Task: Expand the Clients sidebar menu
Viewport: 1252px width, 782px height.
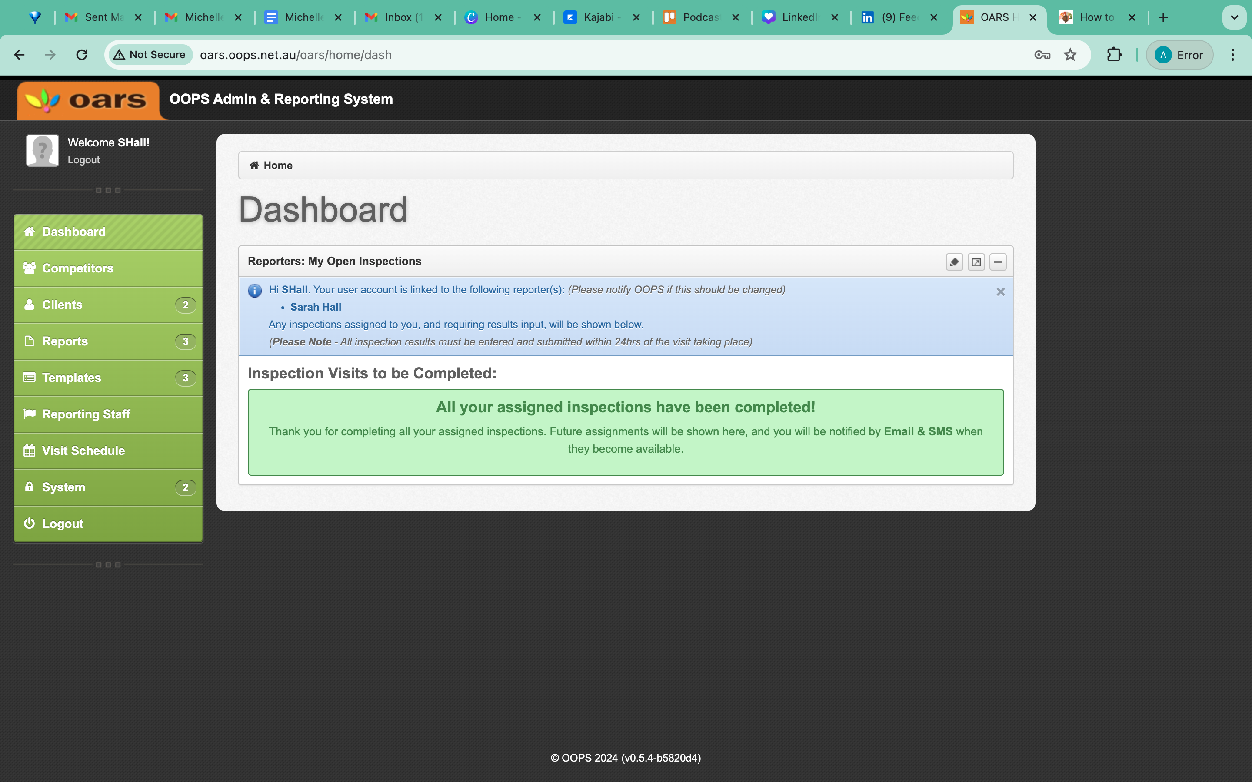Action: [108, 305]
